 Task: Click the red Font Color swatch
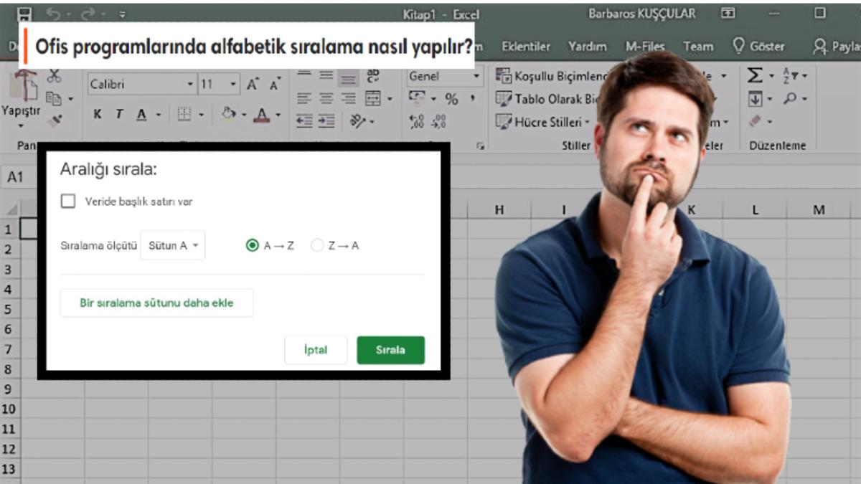coord(263,115)
